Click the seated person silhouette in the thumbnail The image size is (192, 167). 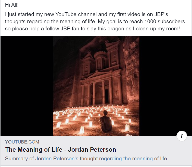(106, 121)
